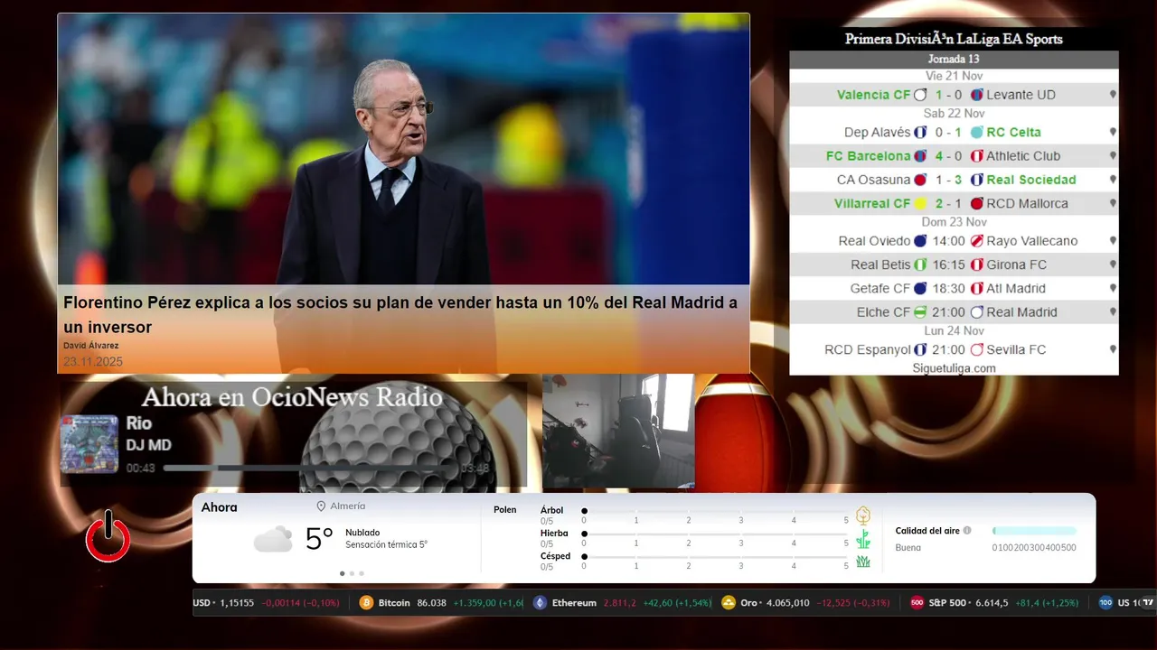Open Real Oviedo team link
The width and height of the screenshot is (1157, 650).
pos(874,241)
